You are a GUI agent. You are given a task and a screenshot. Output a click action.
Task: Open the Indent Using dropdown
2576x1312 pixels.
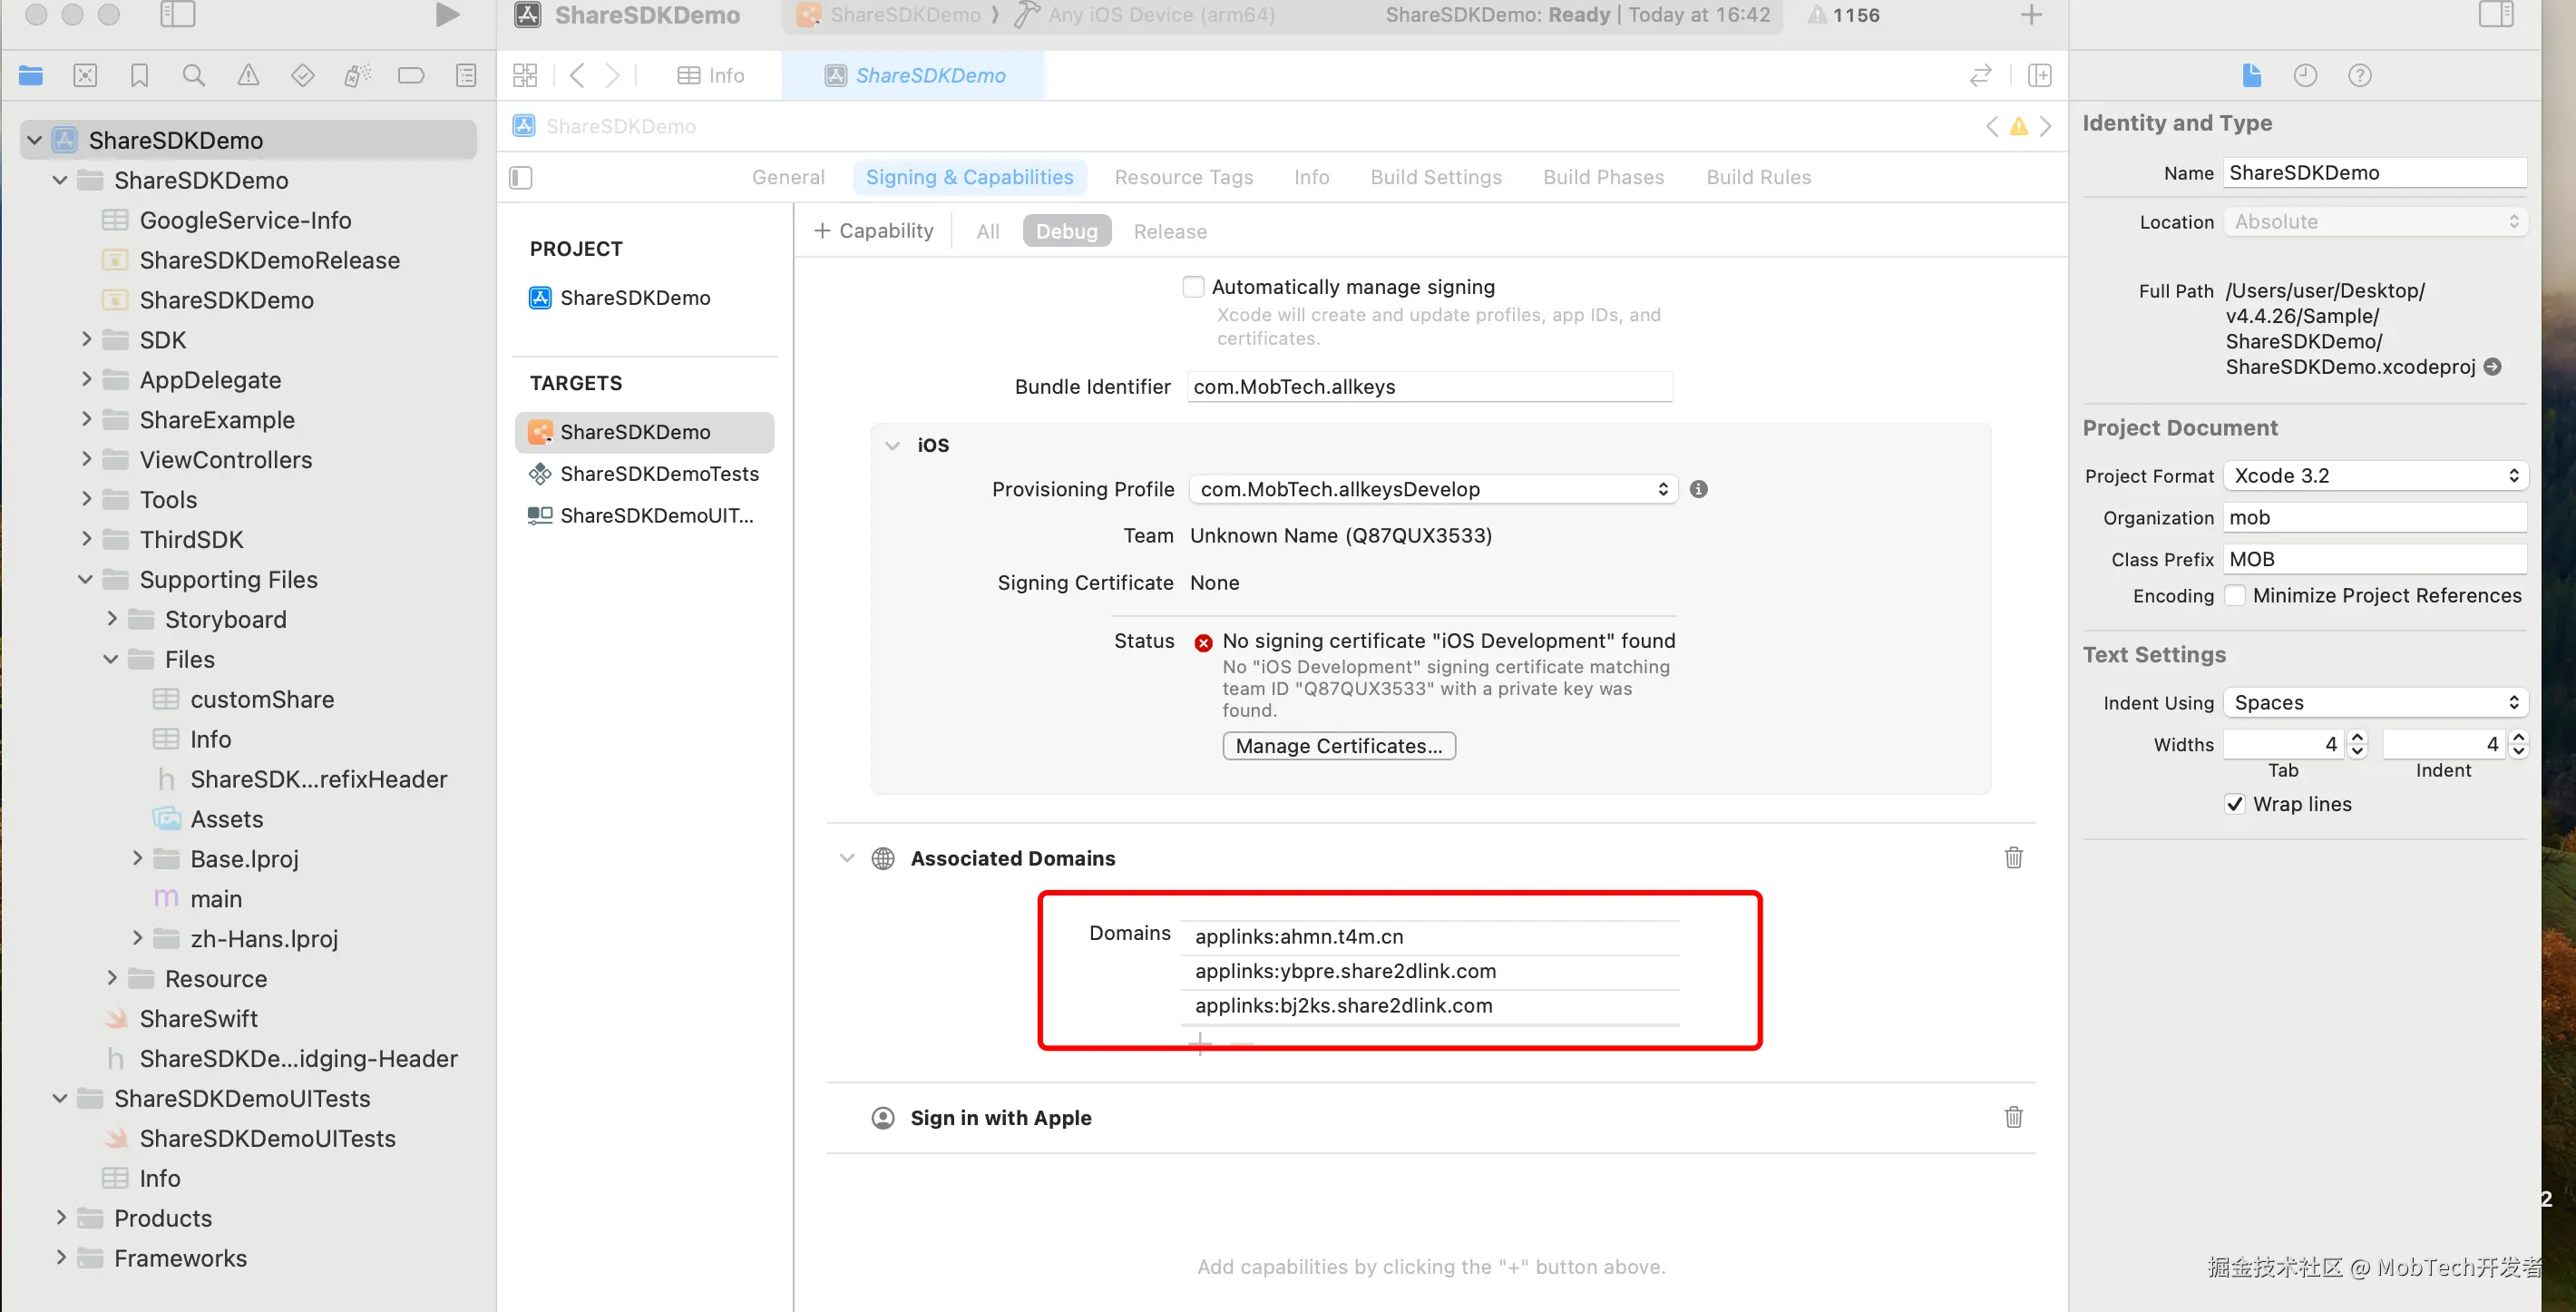2375,702
